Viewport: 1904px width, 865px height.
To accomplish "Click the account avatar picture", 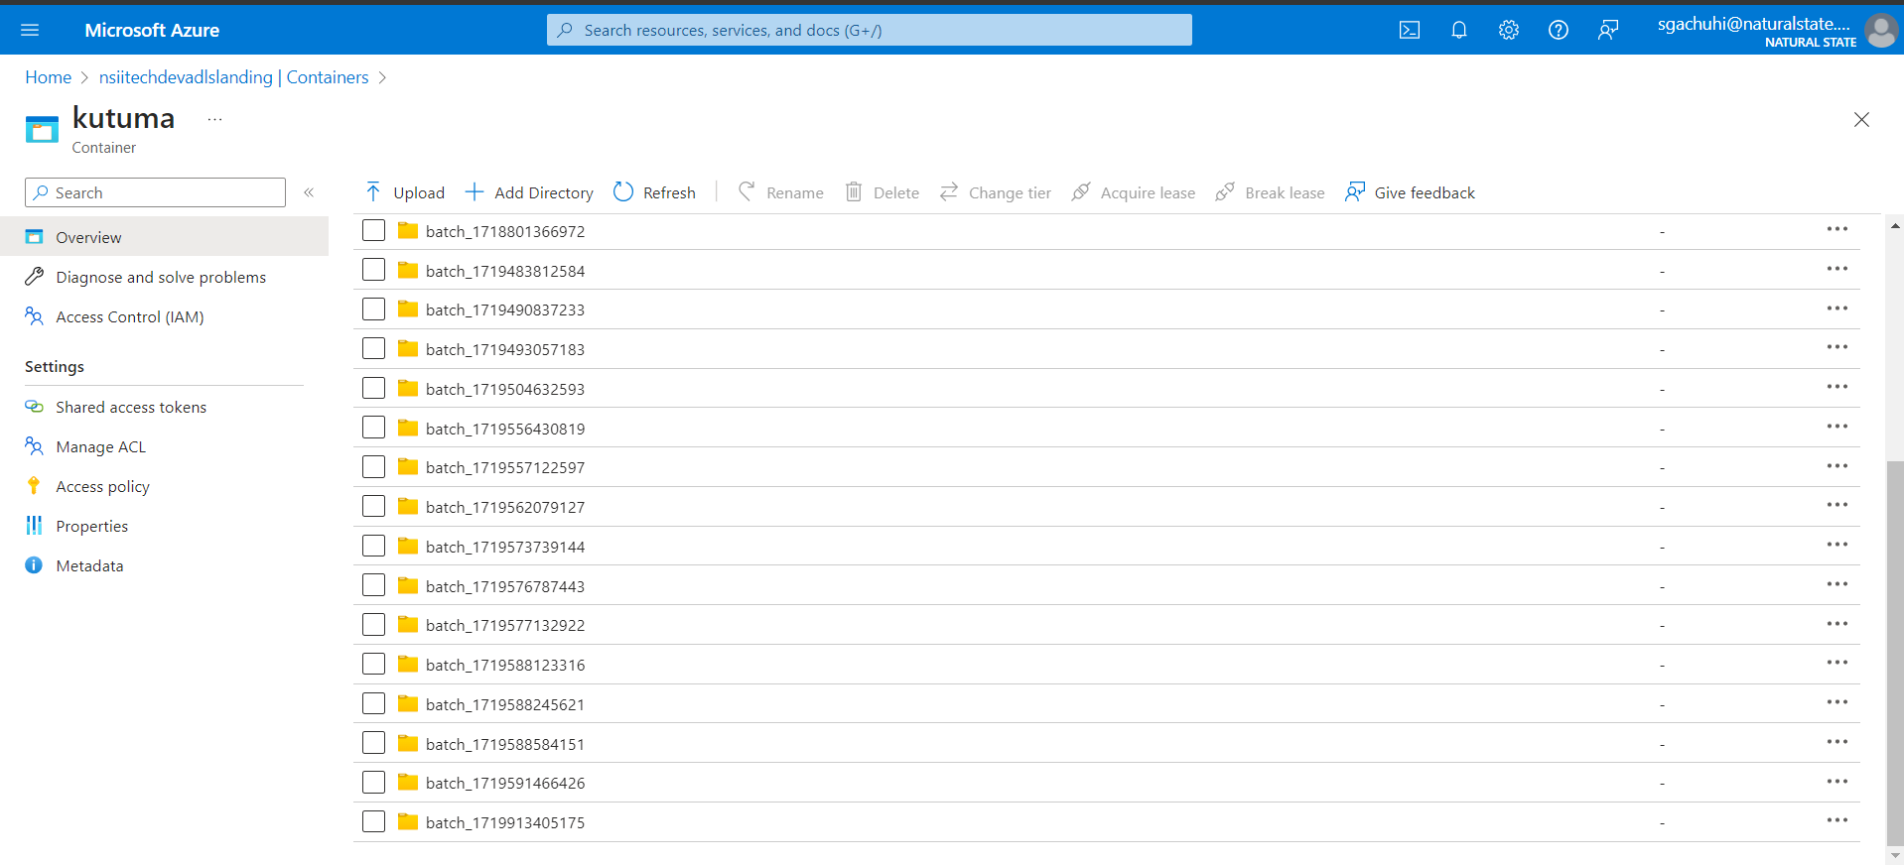I will [1881, 30].
